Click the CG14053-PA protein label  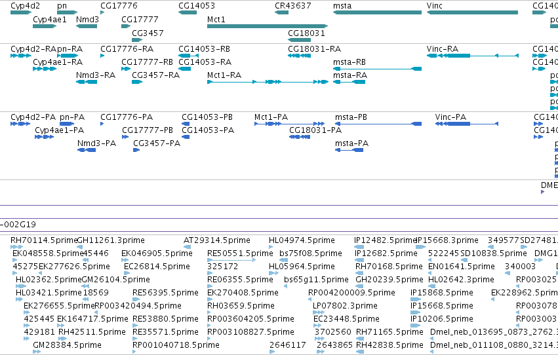pos(208,130)
